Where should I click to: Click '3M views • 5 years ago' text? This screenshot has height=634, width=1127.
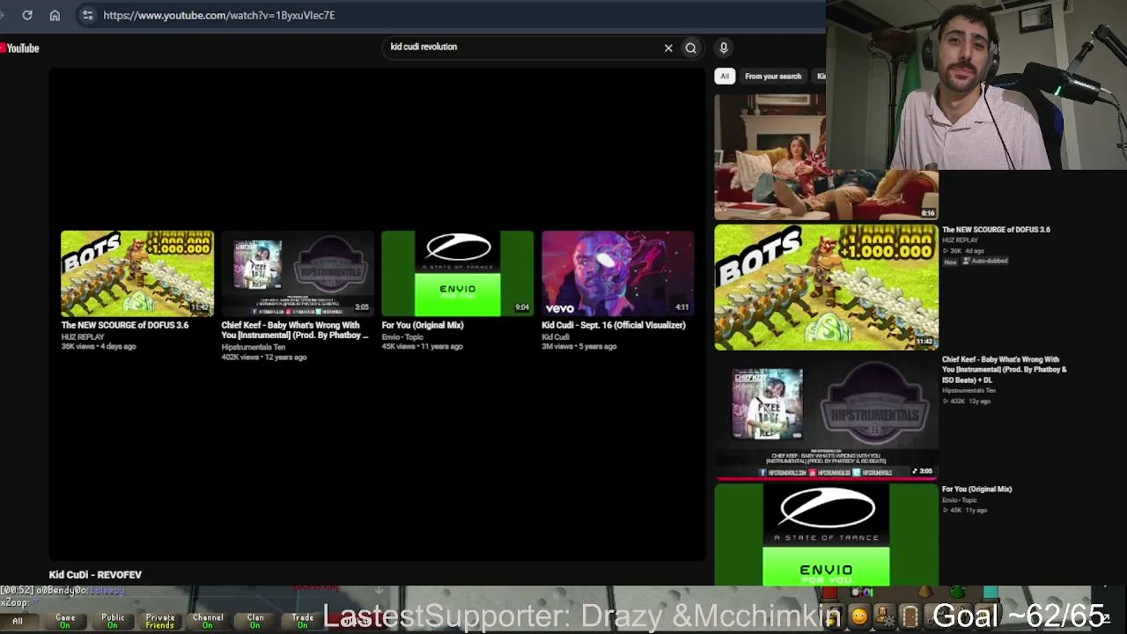tap(578, 347)
